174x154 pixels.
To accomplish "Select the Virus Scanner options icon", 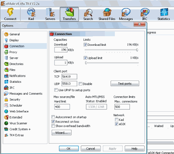I will (x=6, y=123).
